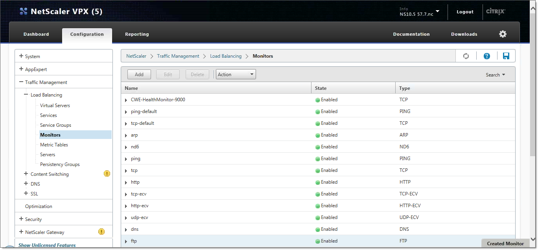Open the Info version dropdown arrow
This screenshot has width=538, height=250.
[x=437, y=11]
